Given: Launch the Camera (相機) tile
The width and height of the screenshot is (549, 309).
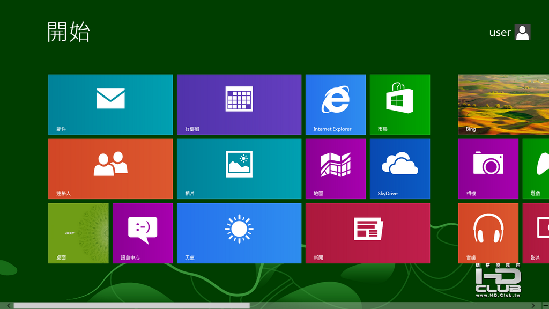Looking at the screenshot, I should coord(488,169).
